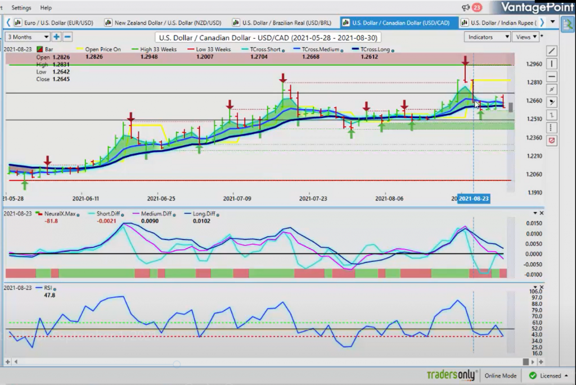
Task: Click the Bar chart type legend icon
Action: tap(39, 49)
